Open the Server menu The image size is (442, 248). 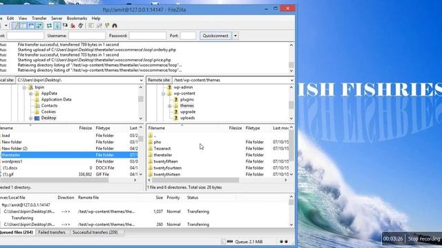[x=57, y=19]
